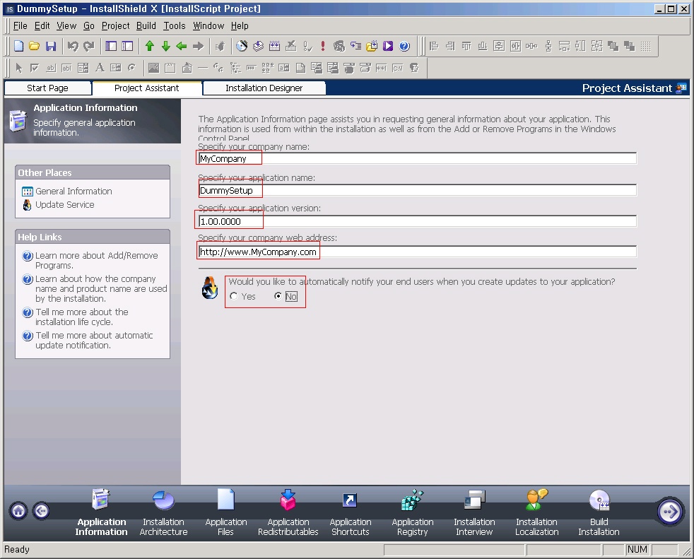Click the 'NUM' indicator in status bar
Image resolution: width=694 pixels, height=559 pixels.
tap(637, 549)
